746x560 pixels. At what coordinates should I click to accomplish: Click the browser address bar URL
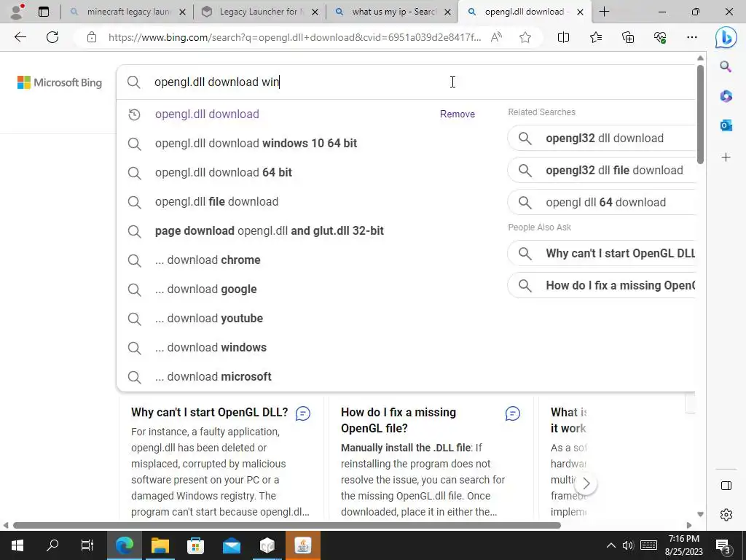pos(294,37)
